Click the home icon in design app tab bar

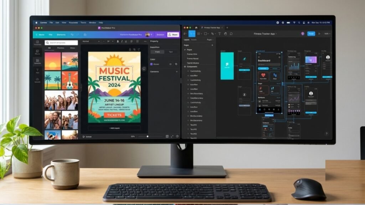[196, 28]
